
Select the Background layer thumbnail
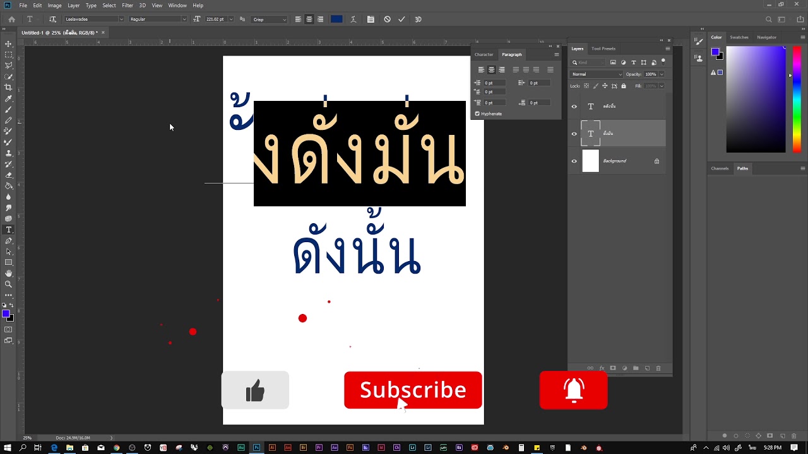click(590, 161)
